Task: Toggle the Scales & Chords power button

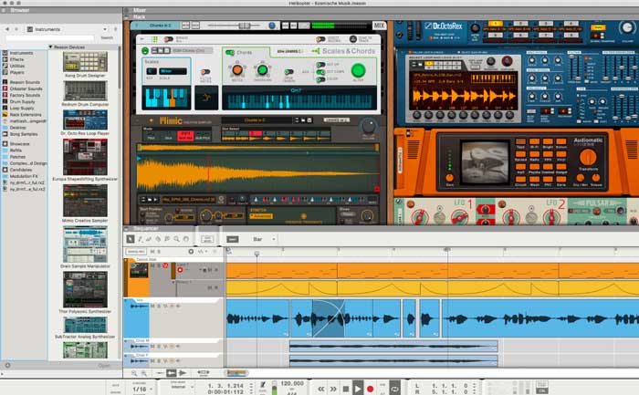Action: click(145, 51)
